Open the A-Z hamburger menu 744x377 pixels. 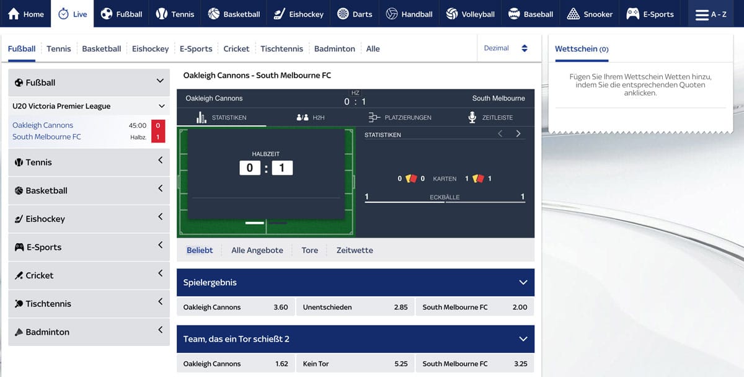pyautogui.click(x=702, y=14)
